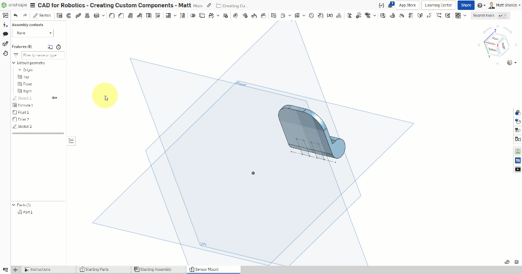Redo the last undone action

pyautogui.click(x=25, y=15)
